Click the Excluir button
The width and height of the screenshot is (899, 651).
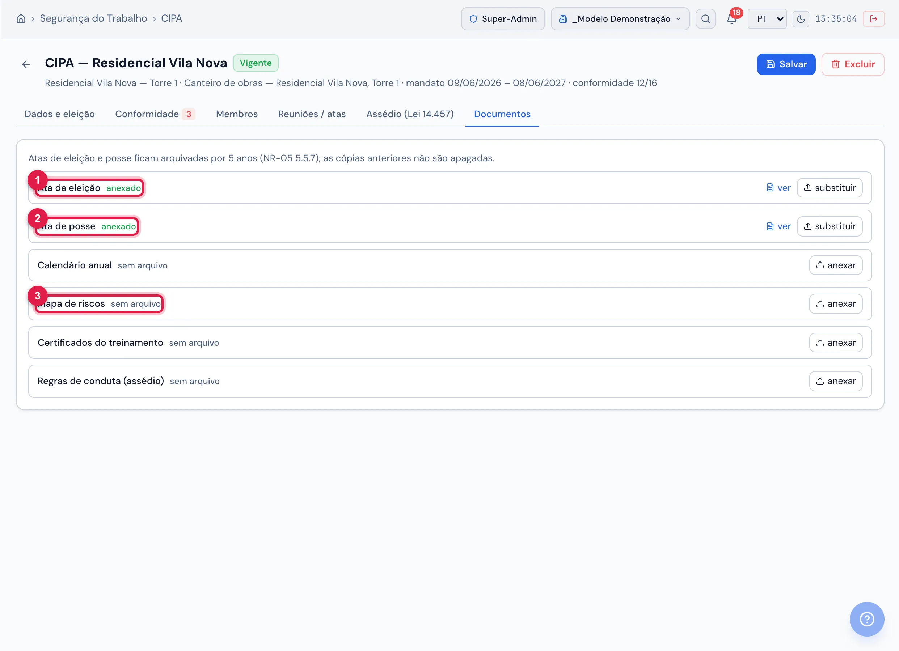tap(853, 64)
